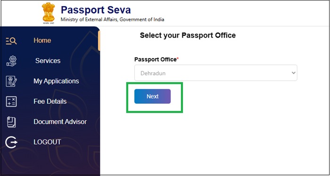Click the Fee Details calculator icon
This screenshot has height=176, width=330.
(x=11, y=102)
